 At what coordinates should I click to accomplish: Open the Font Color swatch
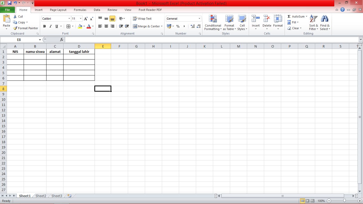click(89, 26)
